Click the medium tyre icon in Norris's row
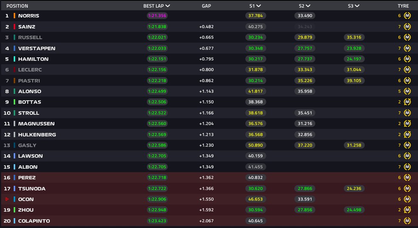This screenshot has height=228, width=418. 407,16
